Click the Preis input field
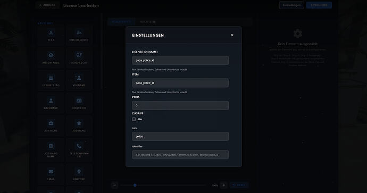The width and height of the screenshot is (367, 193). coord(180,105)
